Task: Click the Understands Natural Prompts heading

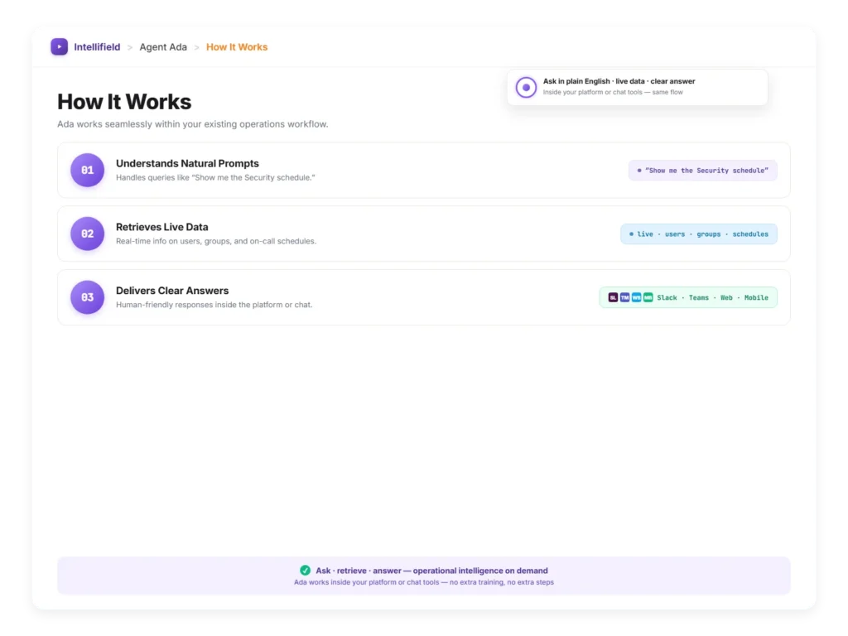Action: point(187,163)
